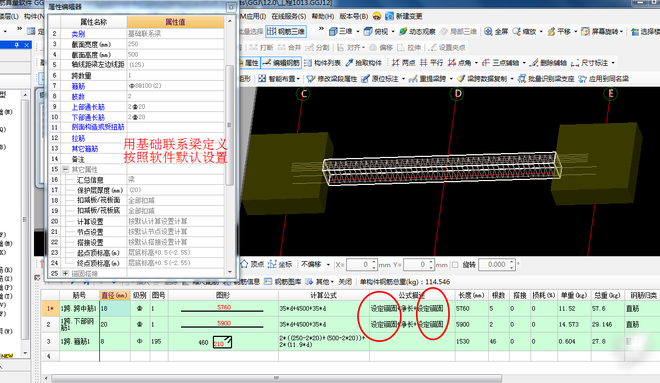Screen dimensions: 660x383
Task: Activate 动态观察 orbit view tool
Action: point(417,32)
